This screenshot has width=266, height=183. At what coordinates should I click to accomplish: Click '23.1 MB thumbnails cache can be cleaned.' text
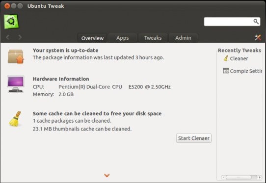82,129
